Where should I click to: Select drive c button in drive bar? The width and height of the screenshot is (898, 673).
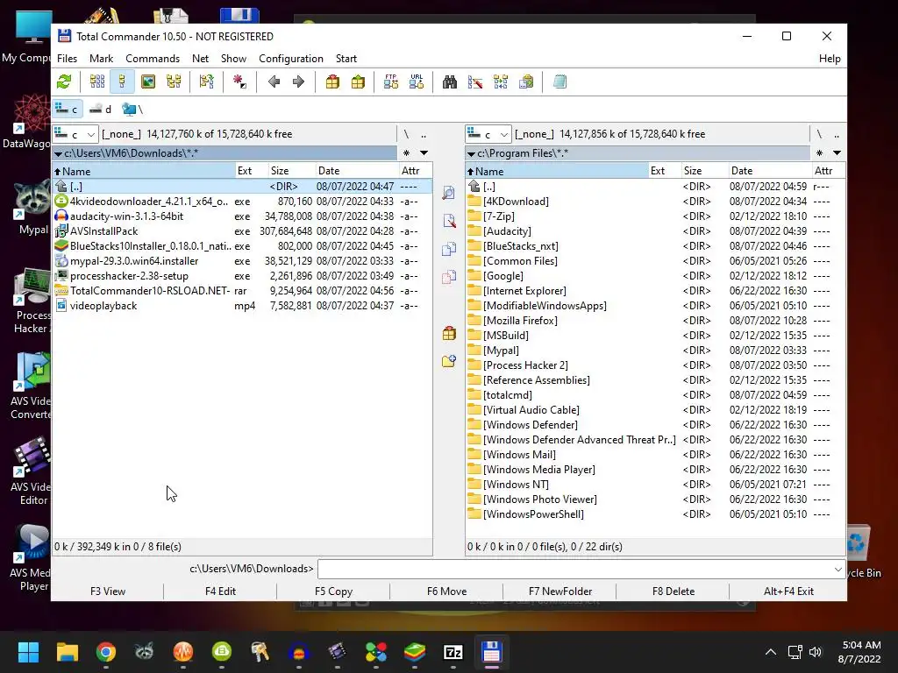point(67,109)
